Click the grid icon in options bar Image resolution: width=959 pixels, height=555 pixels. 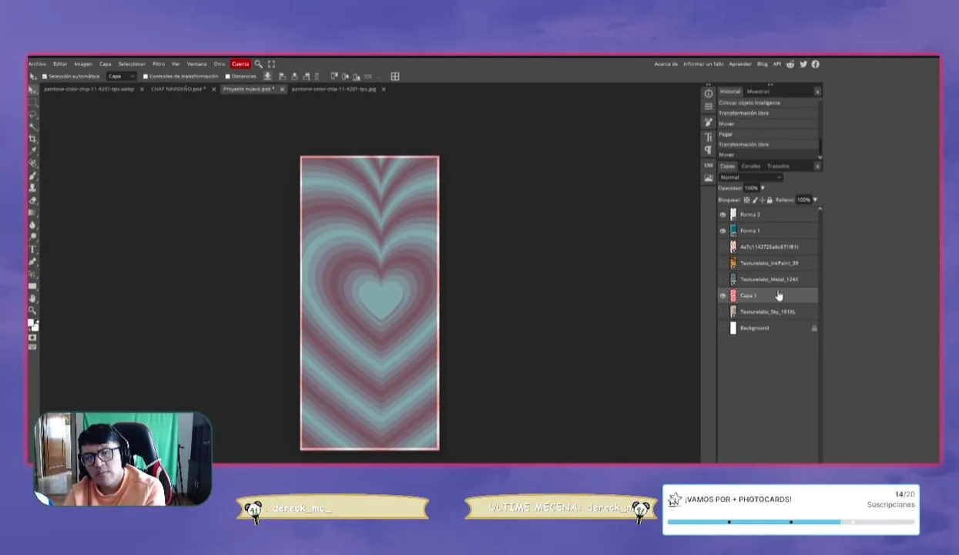pos(395,76)
